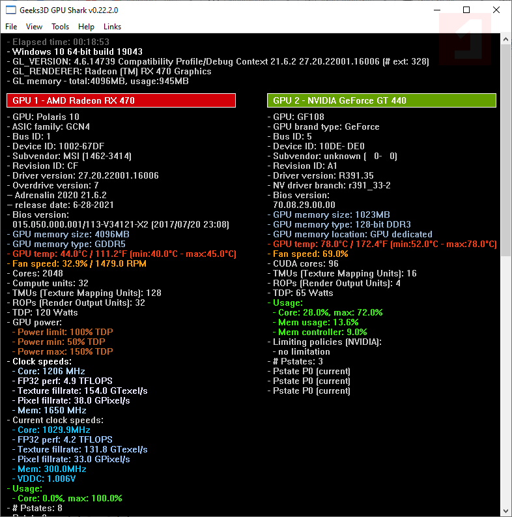Open the Tools menu
The width and height of the screenshot is (512, 517).
[x=61, y=27]
